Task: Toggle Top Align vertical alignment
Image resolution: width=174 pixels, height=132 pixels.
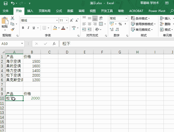Action: 84,18
